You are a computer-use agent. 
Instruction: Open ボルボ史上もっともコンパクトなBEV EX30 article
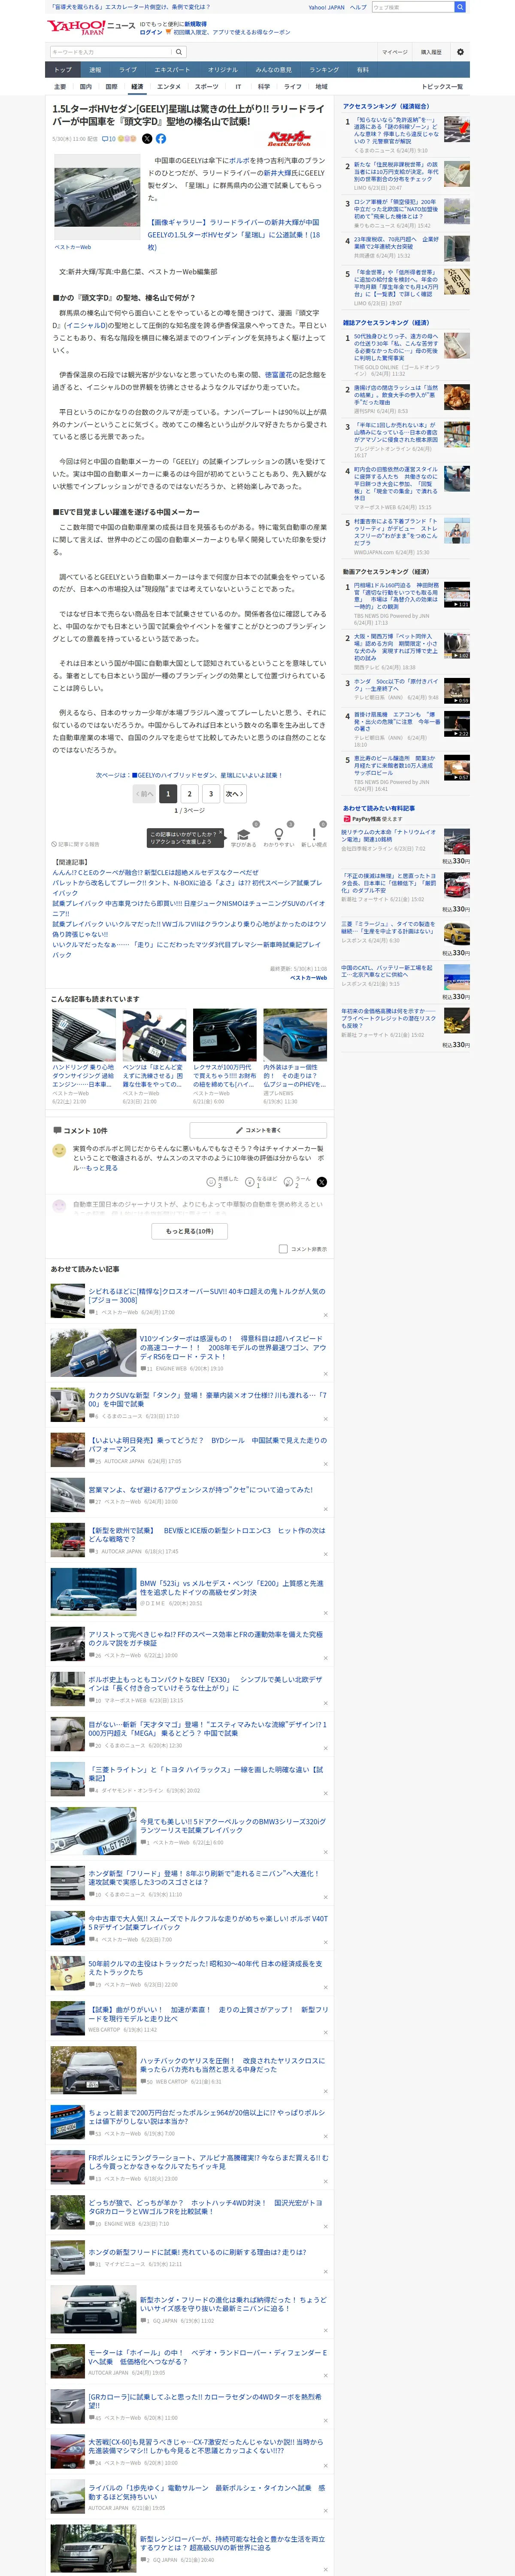[206, 1684]
